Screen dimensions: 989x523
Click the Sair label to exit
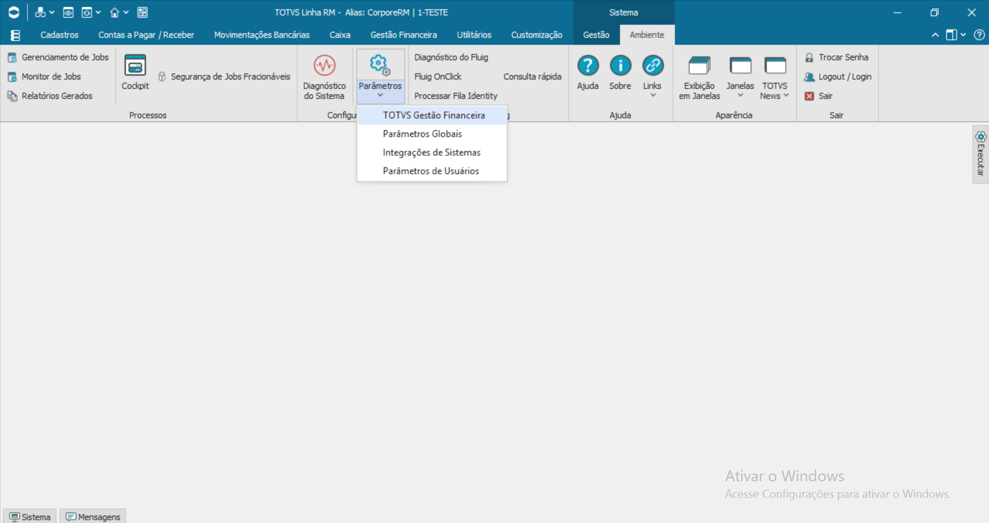tap(826, 96)
